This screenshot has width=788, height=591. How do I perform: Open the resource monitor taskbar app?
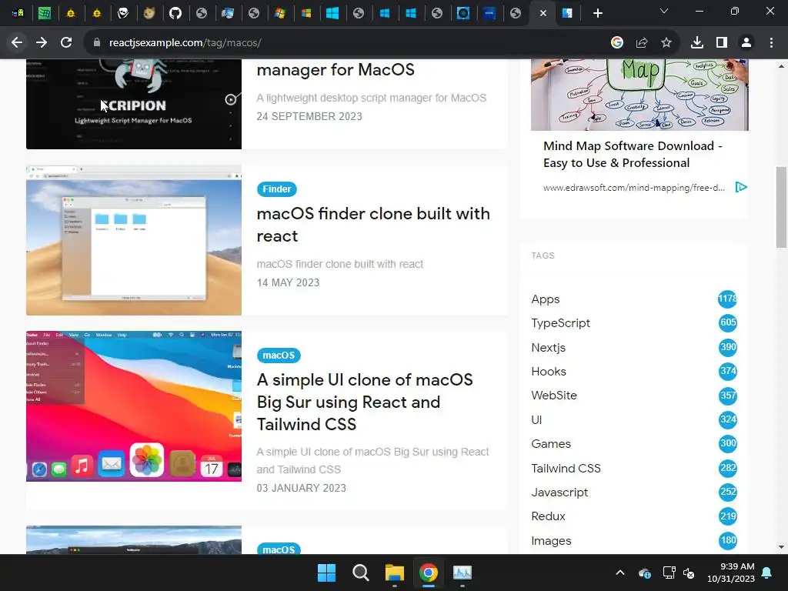tap(462, 573)
